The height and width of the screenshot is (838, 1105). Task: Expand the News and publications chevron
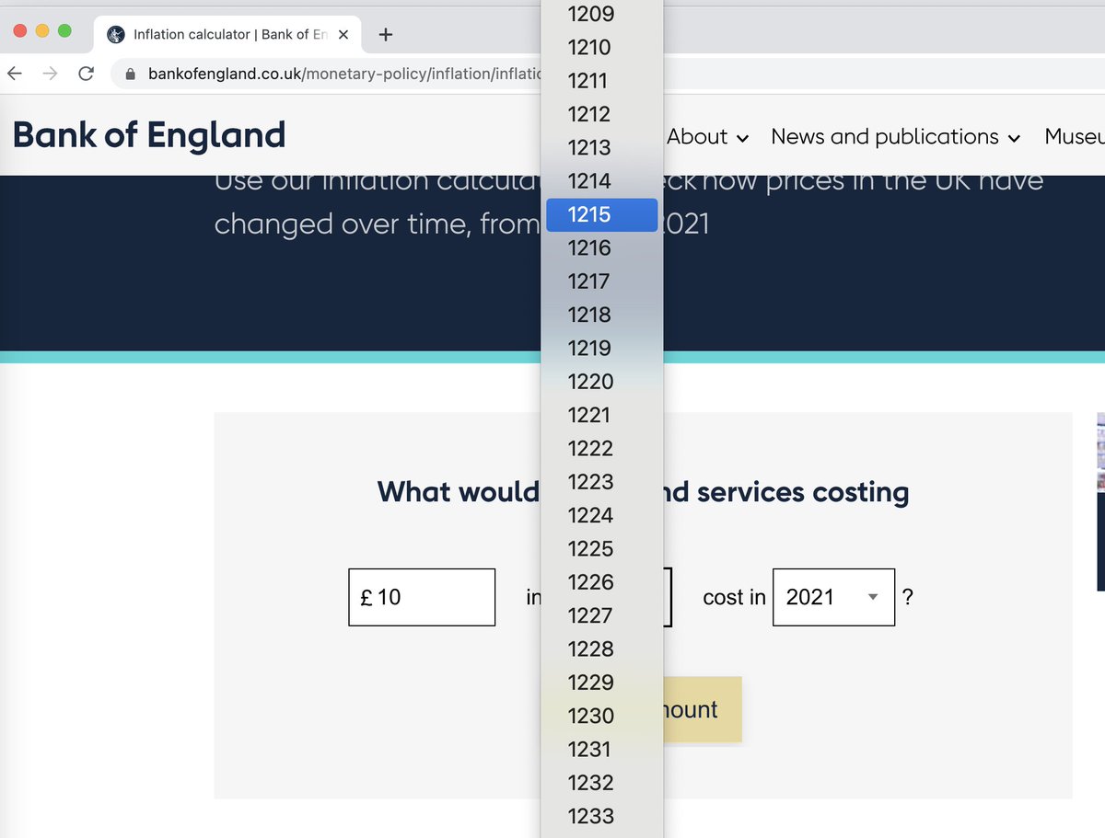(x=1016, y=138)
